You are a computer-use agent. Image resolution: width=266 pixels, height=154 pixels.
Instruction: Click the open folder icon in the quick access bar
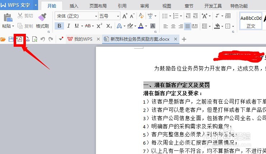pyautogui.click(x=3, y=39)
